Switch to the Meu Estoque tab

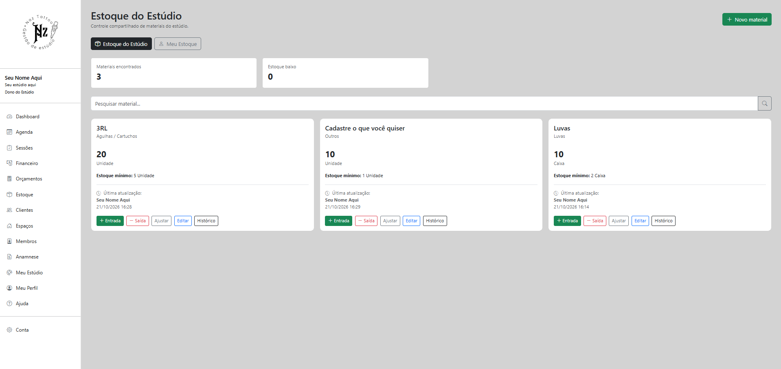178,44
